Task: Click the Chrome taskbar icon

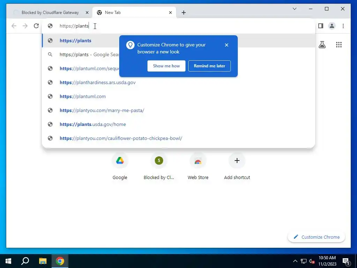Action: point(60,261)
